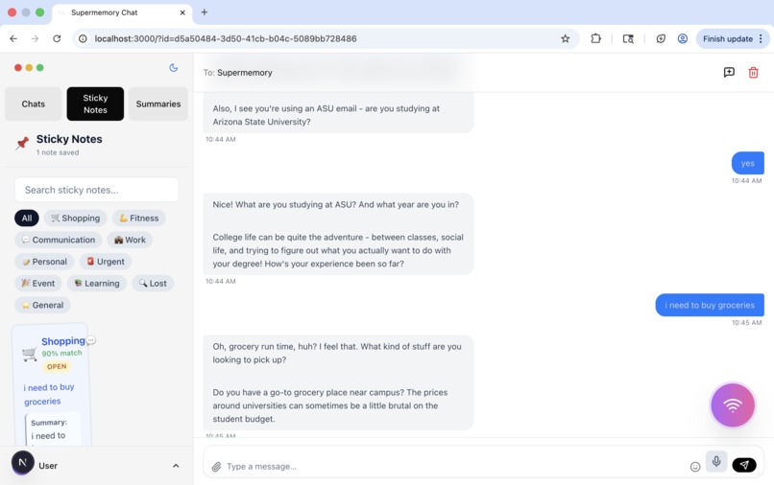Switch to the Chats tab
The height and width of the screenshot is (485, 774).
point(33,104)
